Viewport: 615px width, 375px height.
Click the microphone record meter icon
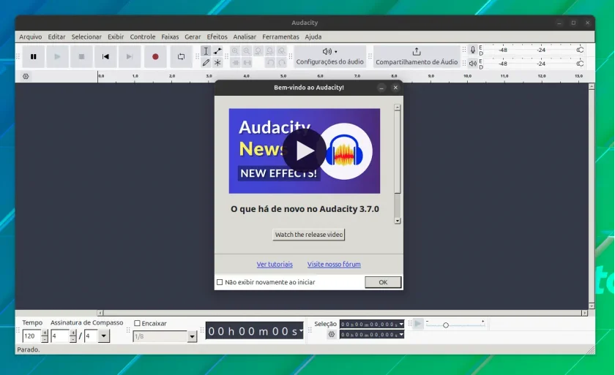[473, 50]
